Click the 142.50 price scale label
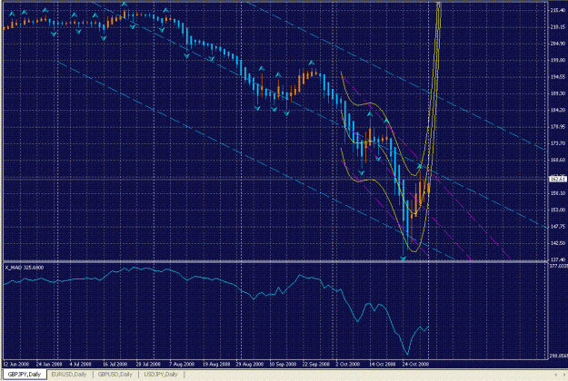 (557, 243)
